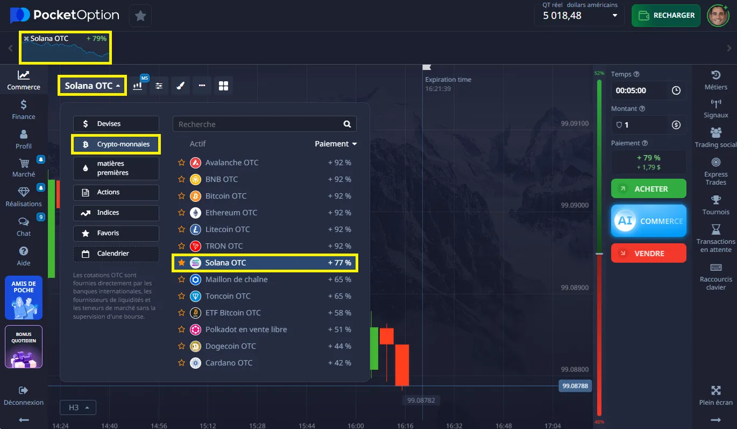Viewport: 737px width, 429px height.
Task: Collapse left sidebar with arrow
Action: click(x=24, y=420)
